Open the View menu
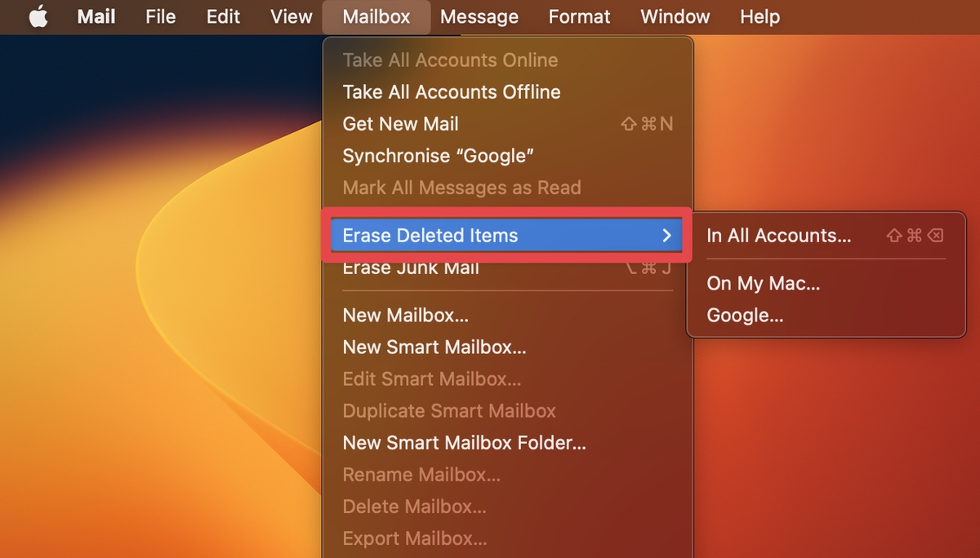 click(290, 16)
